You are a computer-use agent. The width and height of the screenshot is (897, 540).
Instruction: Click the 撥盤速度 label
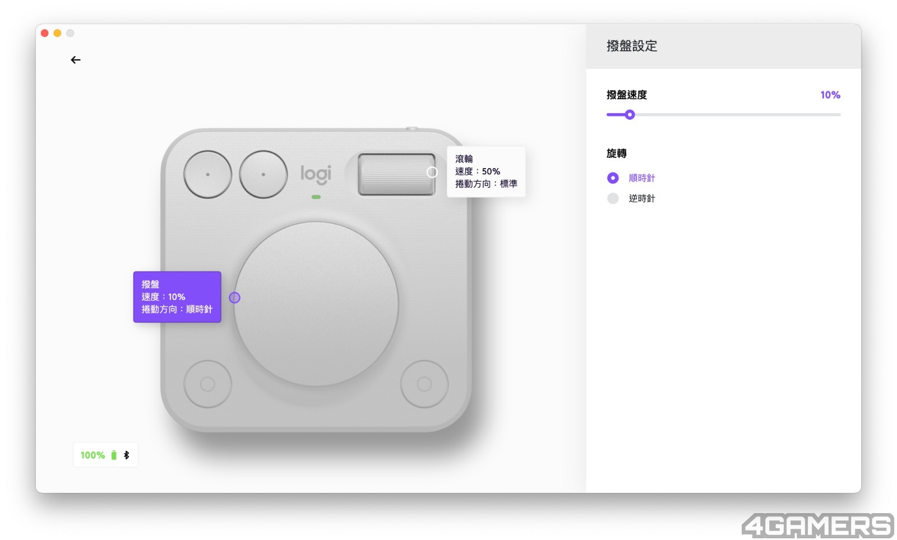click(x=627, y=95)
